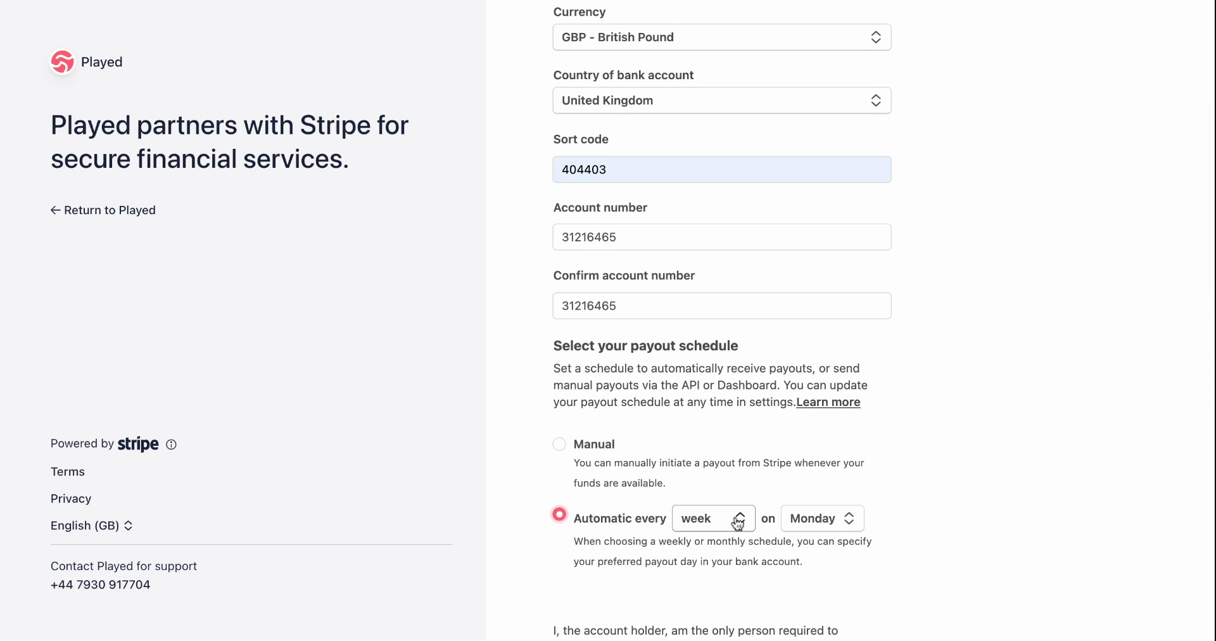Open the Monday payout day dropdown
Viewport: 1216px width, 641px height.
pyautogui.click(x=822, y=519)
